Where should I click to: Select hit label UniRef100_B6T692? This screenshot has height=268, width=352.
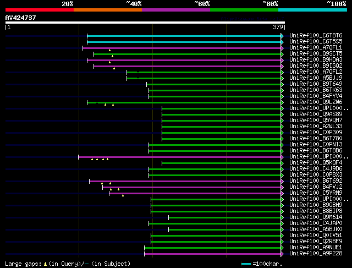coord(316,181)
